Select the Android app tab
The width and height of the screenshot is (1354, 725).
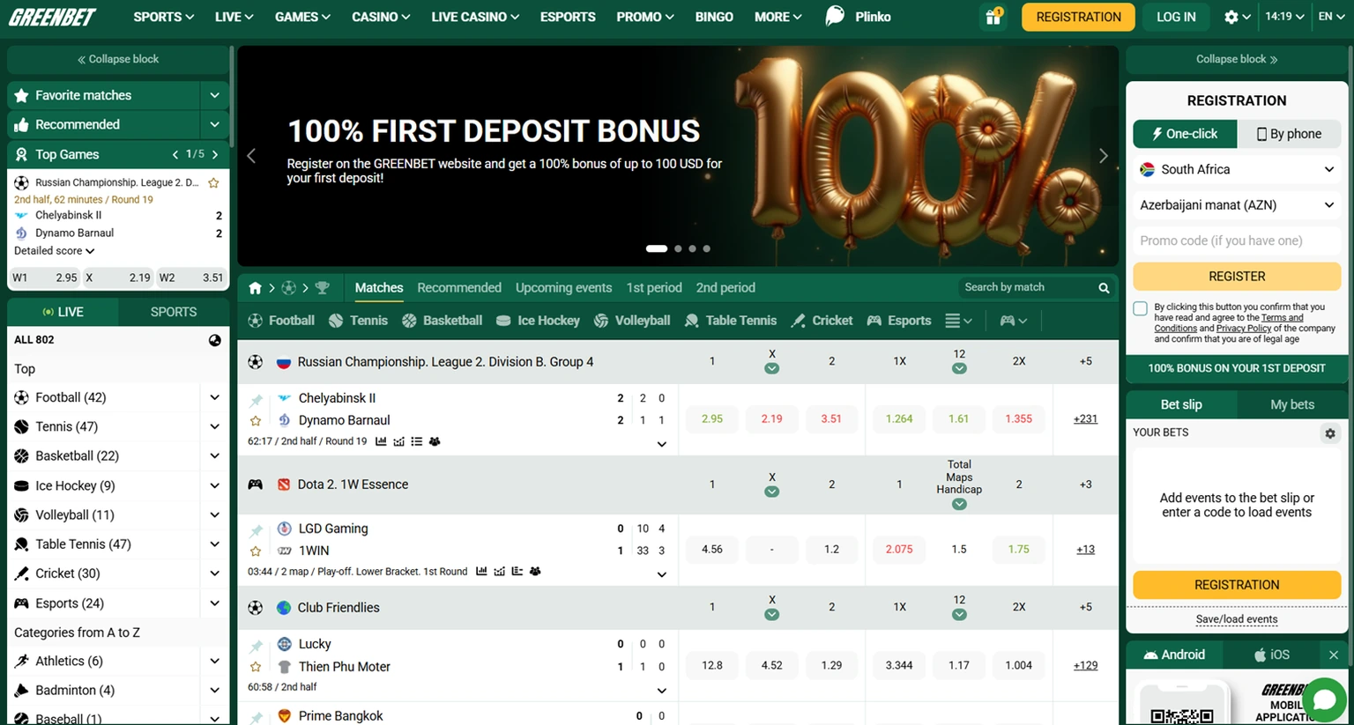1174,655
